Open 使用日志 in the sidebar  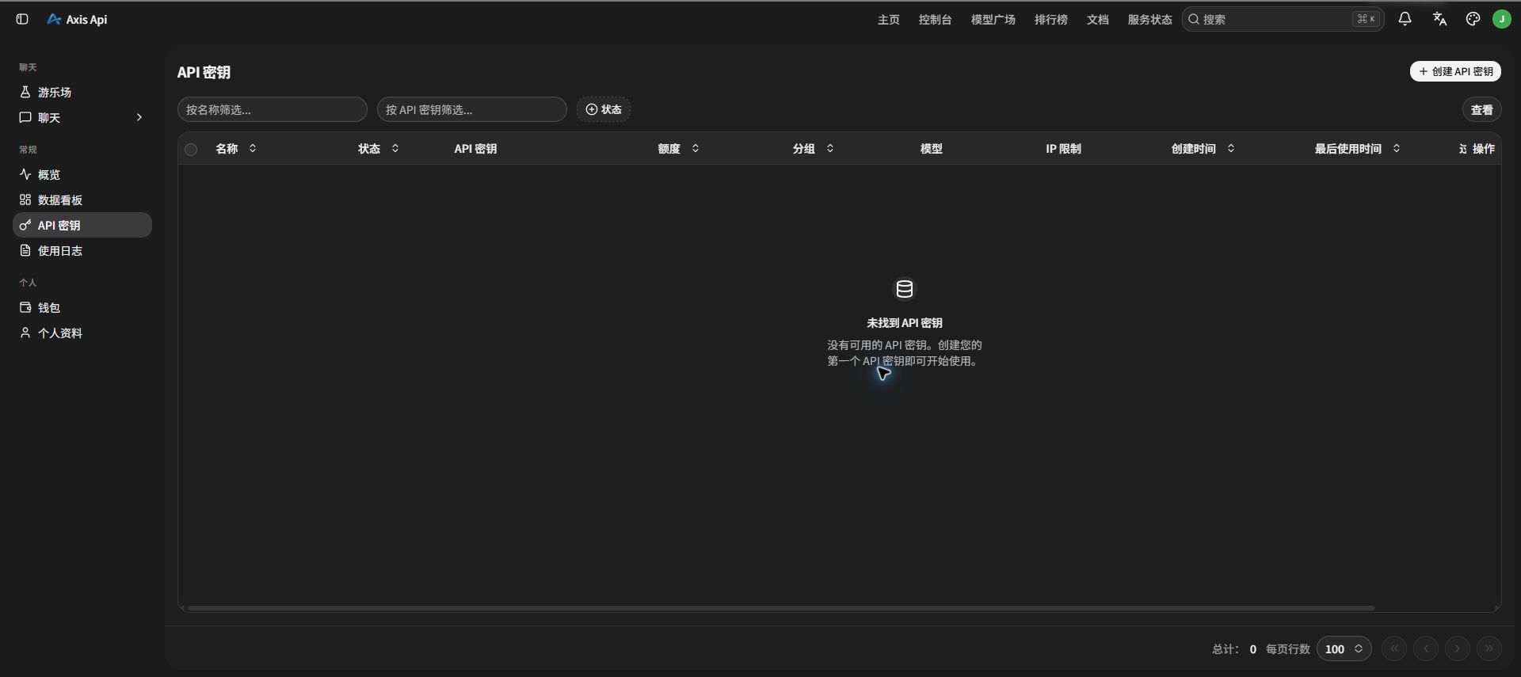pos(82,250)
